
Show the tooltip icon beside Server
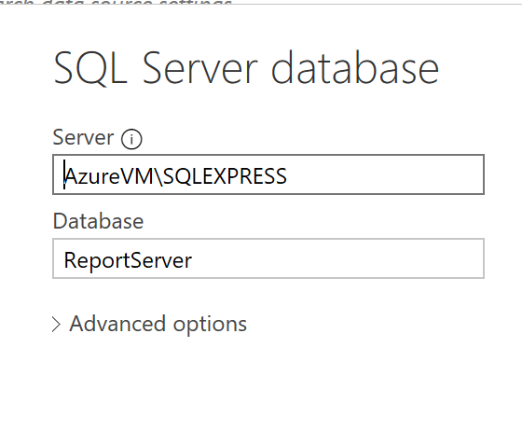131,139
